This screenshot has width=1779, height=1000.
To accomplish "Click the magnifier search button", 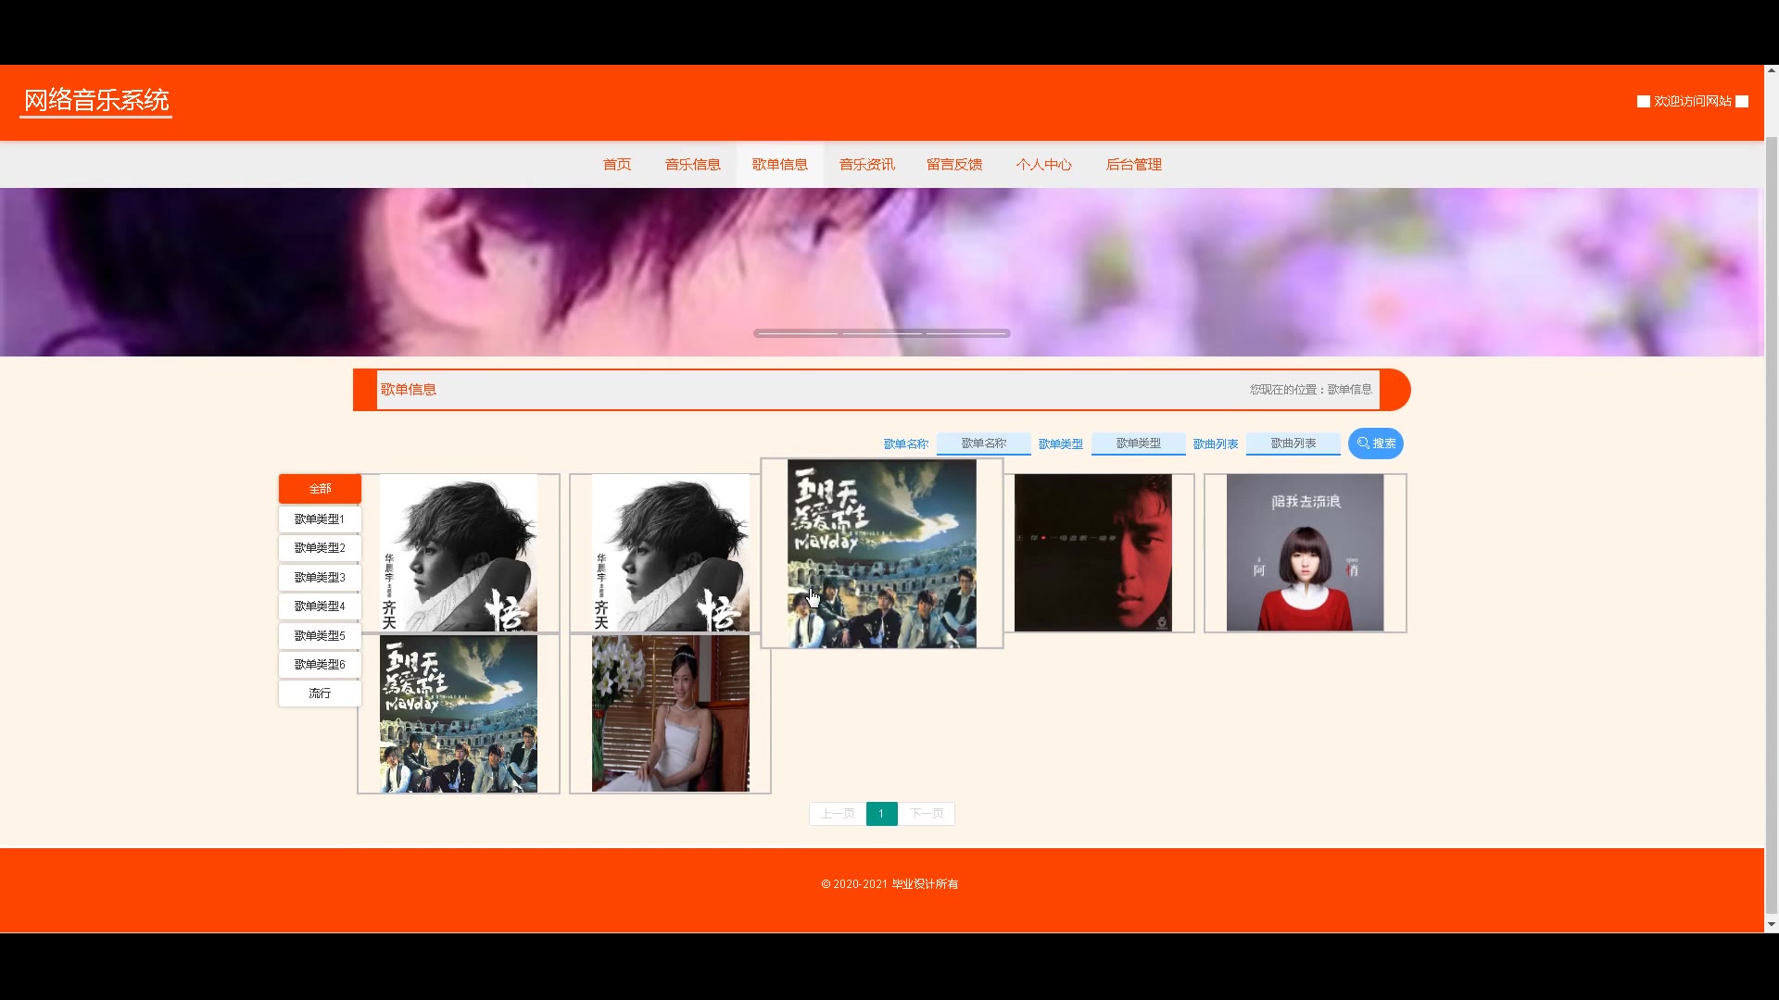I will (1375, 444).
